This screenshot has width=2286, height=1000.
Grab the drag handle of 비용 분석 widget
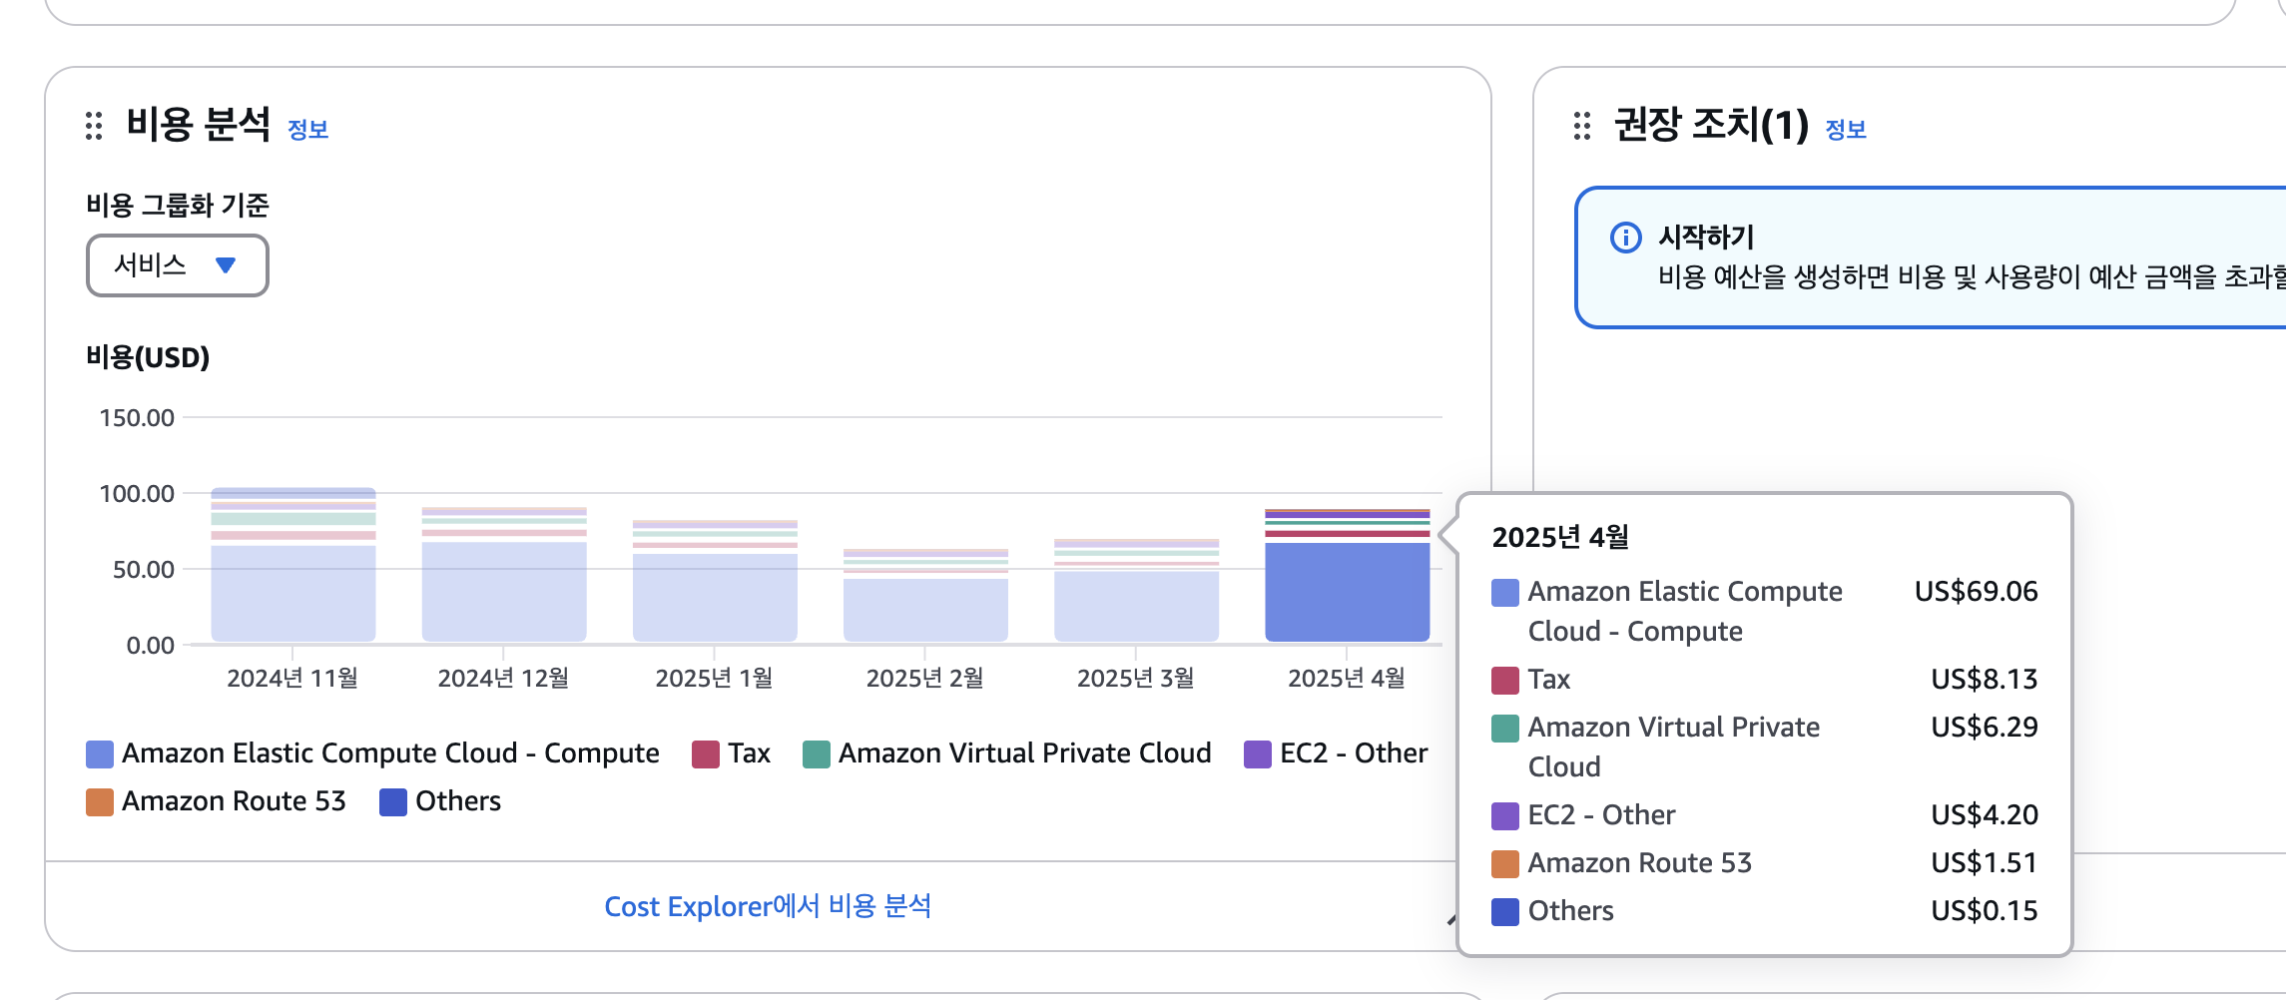click(x=94, y=126)
